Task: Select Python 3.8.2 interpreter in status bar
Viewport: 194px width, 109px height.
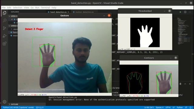Action: coord(18,107)
